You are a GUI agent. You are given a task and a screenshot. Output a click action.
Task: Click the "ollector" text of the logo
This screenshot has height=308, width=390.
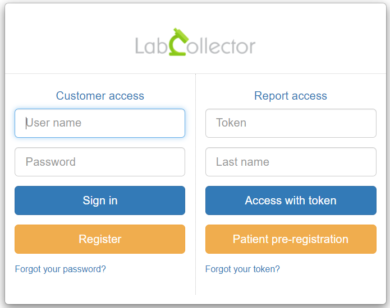click(x=221, y=46)
